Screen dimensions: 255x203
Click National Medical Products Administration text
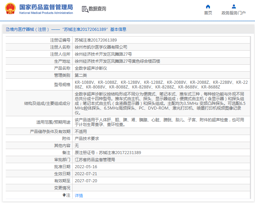point(46,13)
